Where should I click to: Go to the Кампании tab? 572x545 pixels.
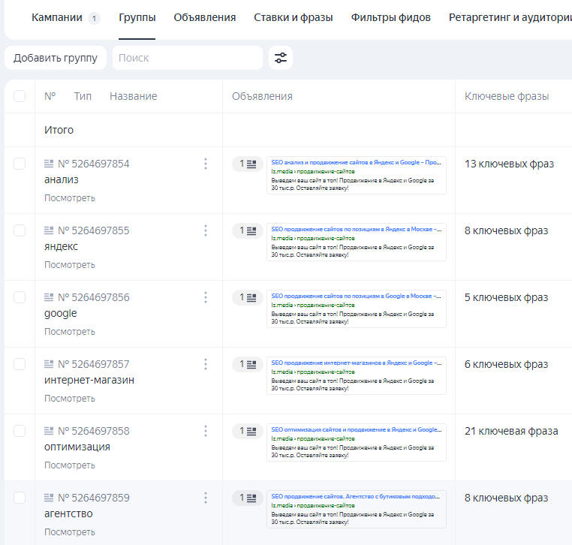[x=57, y=17]
